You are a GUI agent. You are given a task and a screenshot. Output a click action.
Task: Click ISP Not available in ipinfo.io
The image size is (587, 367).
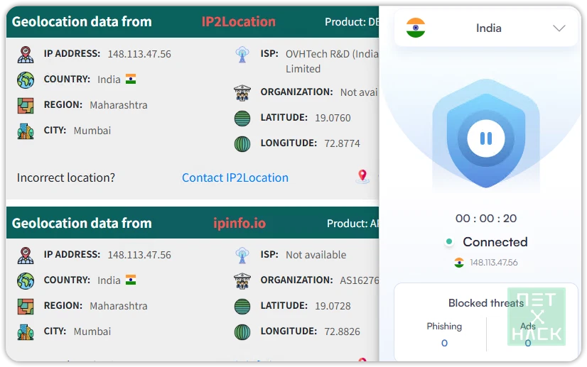[316, 255]
